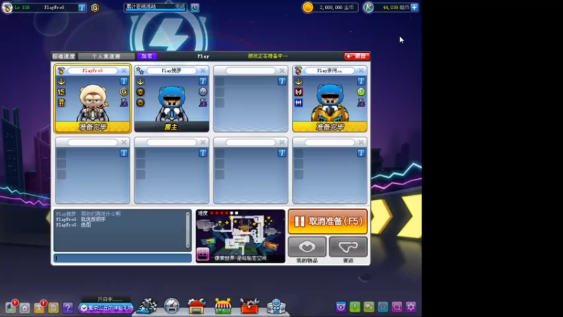The image size is (563, 317).
Task: Click the 取消准备 (F5) cancel ready button
Action: coord(327,221)
